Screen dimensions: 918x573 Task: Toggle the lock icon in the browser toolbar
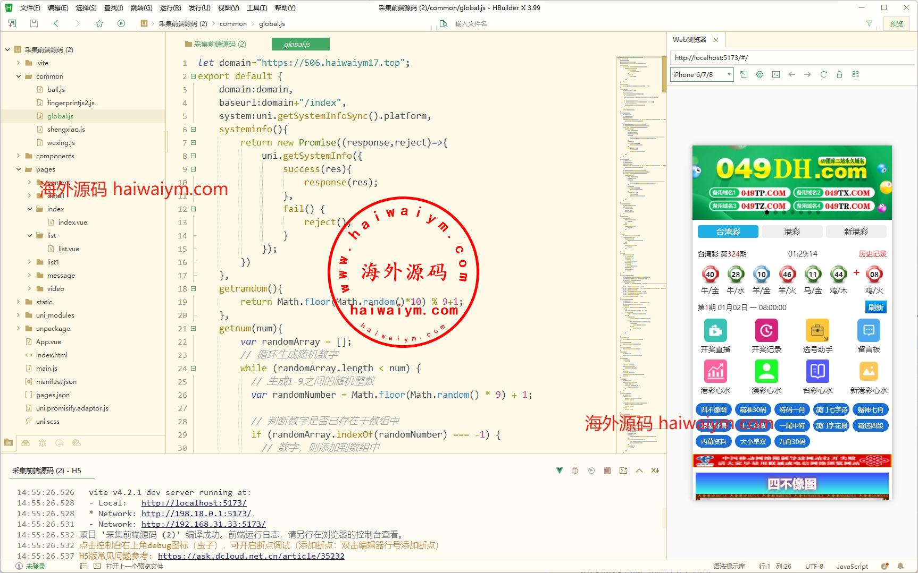839,74
